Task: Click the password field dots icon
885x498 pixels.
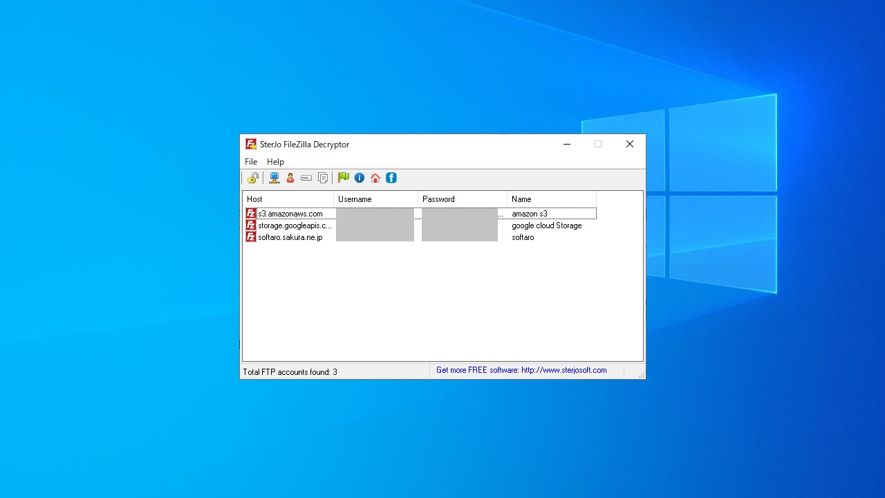Action: click(x=306, y=178)
